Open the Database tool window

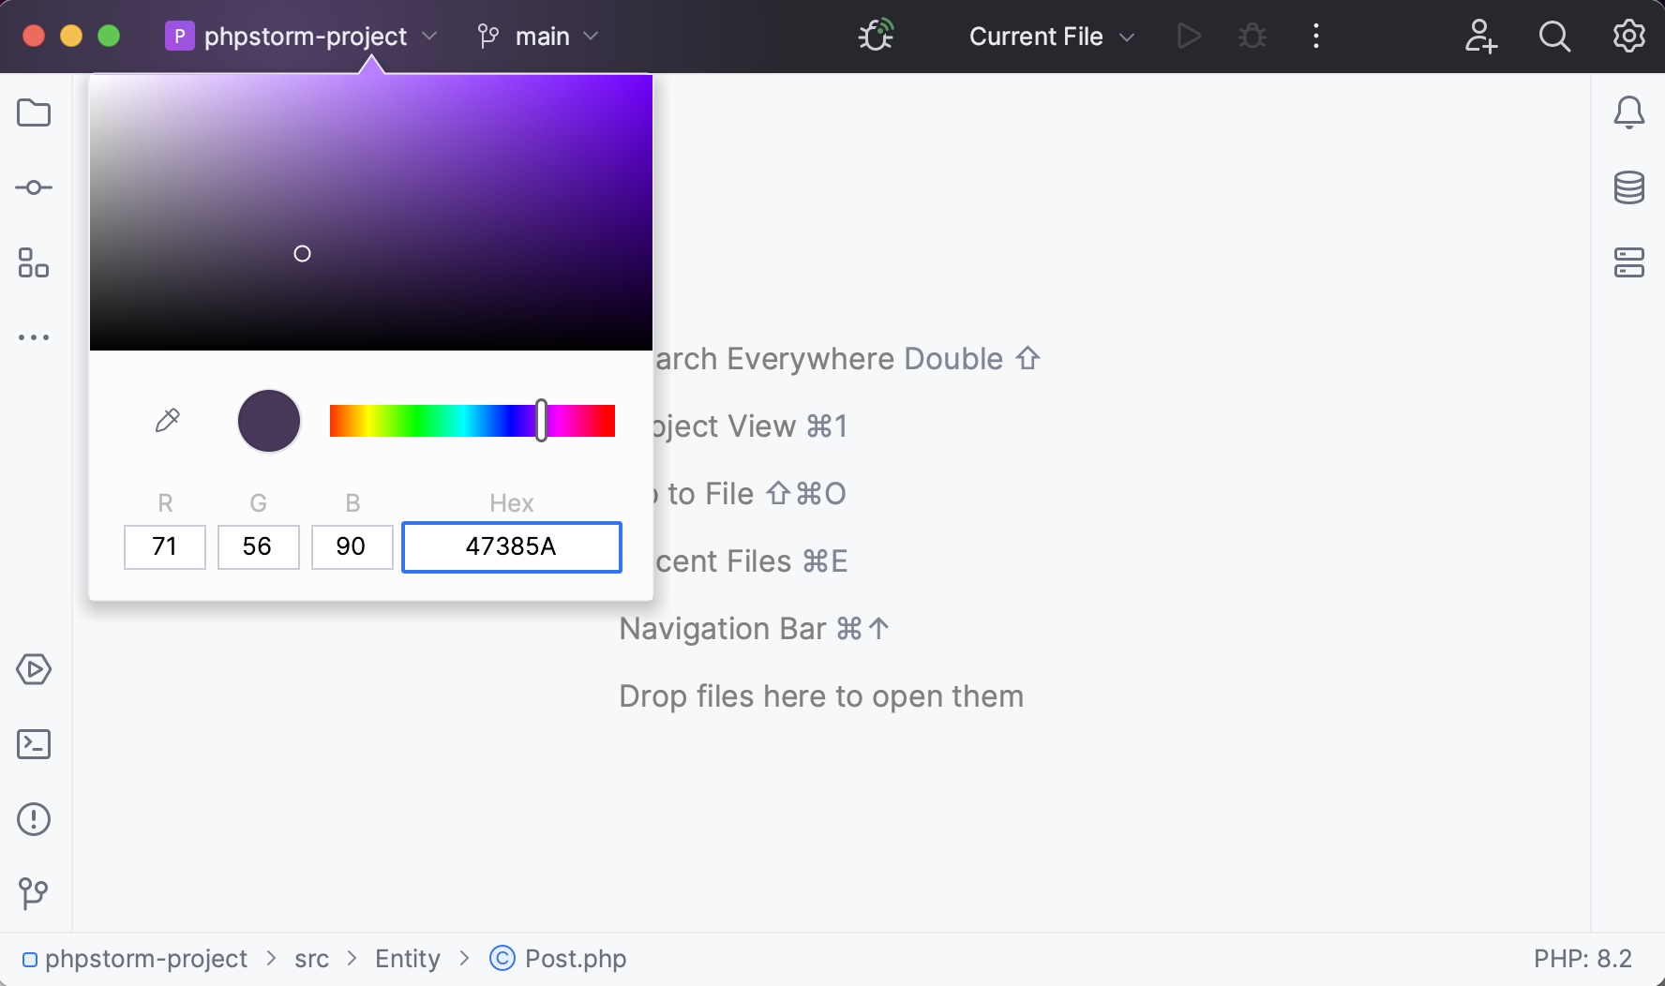pos(1630,187)
